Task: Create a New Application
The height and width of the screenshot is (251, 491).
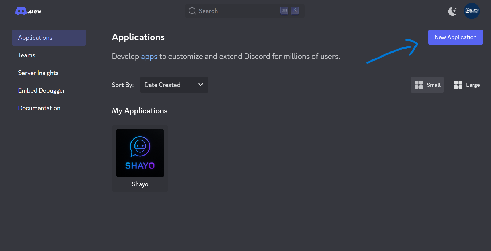Action: pos(456,37)
